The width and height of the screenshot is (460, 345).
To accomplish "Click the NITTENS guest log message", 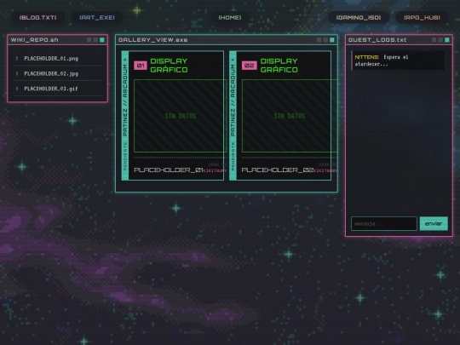I will point(398,60).
